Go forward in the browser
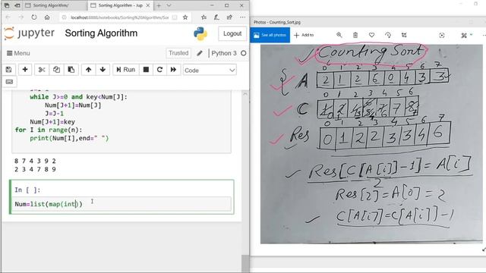This screenshot has width=486, height=273. click(x=21, y=17)
